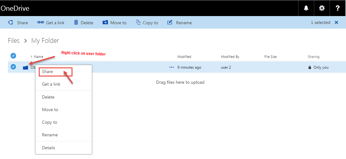Uncheck the selected user folder row checkbox
The height and width of the screenshot is (159, 346).
pos(14,67)
